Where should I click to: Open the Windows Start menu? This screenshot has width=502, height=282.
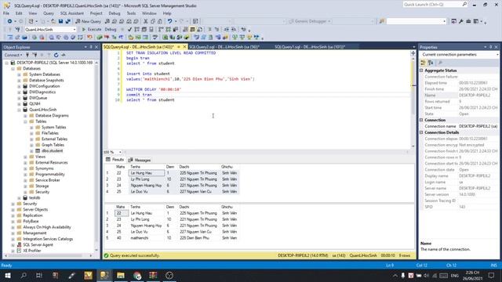coord(8,275)
